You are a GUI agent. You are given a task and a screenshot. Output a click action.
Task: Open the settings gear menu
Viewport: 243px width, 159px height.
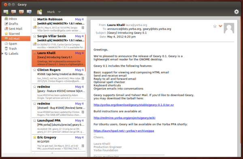[x=237, y=12]
